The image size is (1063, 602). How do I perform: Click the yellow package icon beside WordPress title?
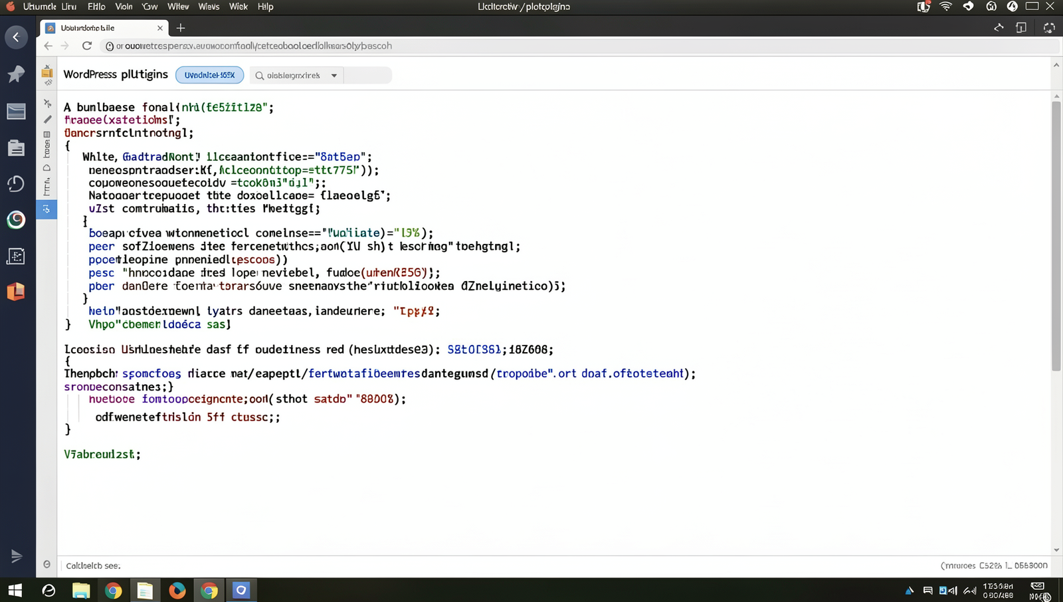point(47,72)
